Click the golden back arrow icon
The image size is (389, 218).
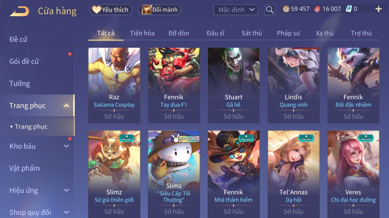[19, 11]
